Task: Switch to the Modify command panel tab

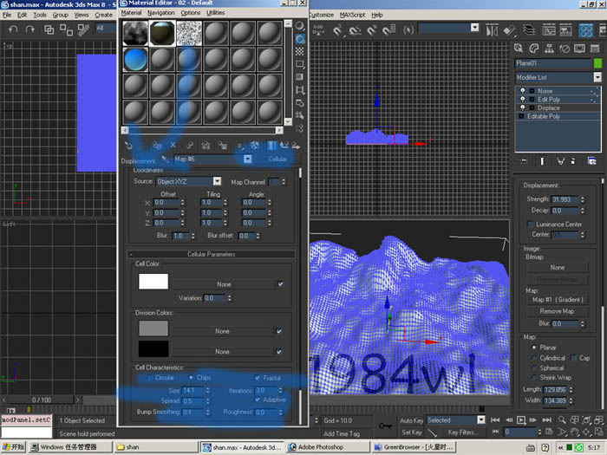Action: pyautogui.click(x=534, y=49)
